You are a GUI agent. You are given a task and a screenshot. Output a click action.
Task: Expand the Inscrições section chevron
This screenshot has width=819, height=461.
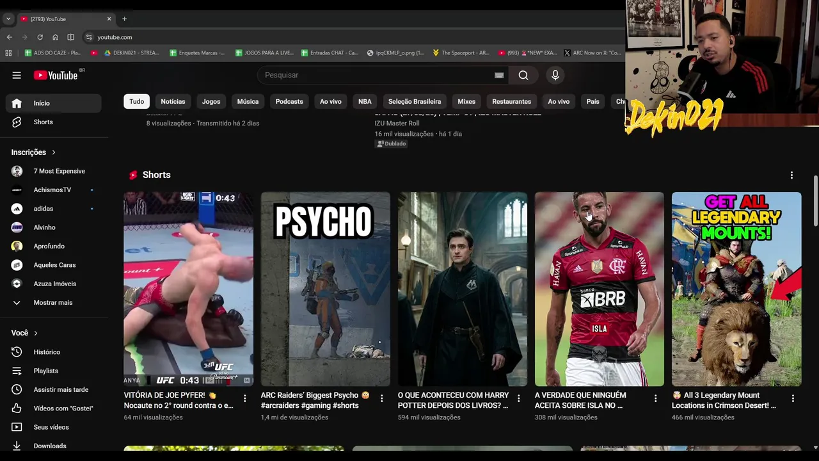click(x=54, y=152)
